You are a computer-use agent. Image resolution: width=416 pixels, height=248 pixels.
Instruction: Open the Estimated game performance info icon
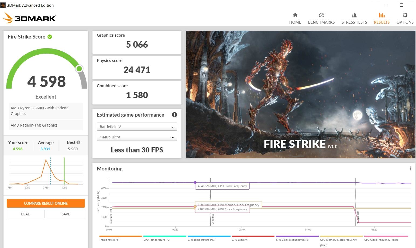tap(174, 115)
